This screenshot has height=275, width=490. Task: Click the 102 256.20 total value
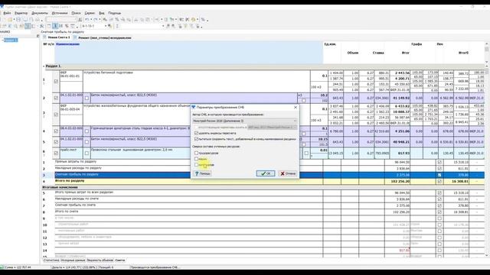[x=400, y=181]
